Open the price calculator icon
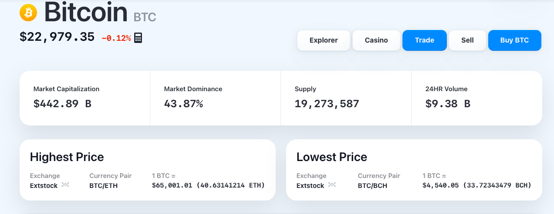The width and height of the screenshot is (554, 214). click(138, 38)
